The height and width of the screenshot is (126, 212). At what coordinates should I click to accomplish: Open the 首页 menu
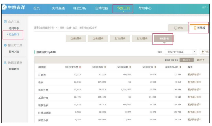(x=36, y=8)
